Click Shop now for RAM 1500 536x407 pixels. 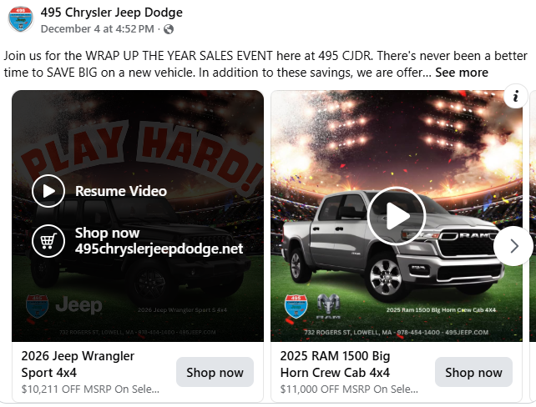(x=473, y=372)
